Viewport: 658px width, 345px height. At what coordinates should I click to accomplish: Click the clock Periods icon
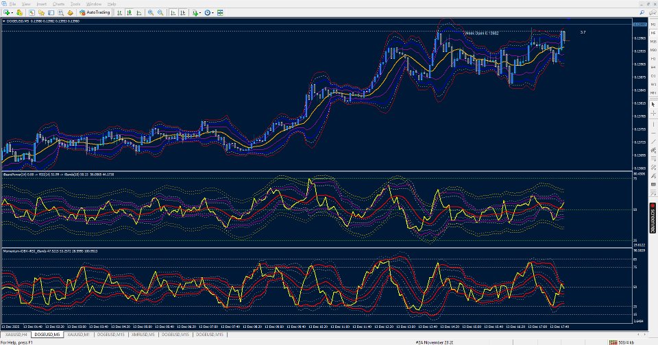(207, 12)
